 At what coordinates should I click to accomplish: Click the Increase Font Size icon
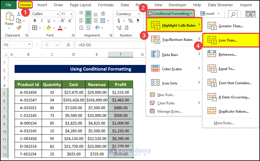pos(63,21)
